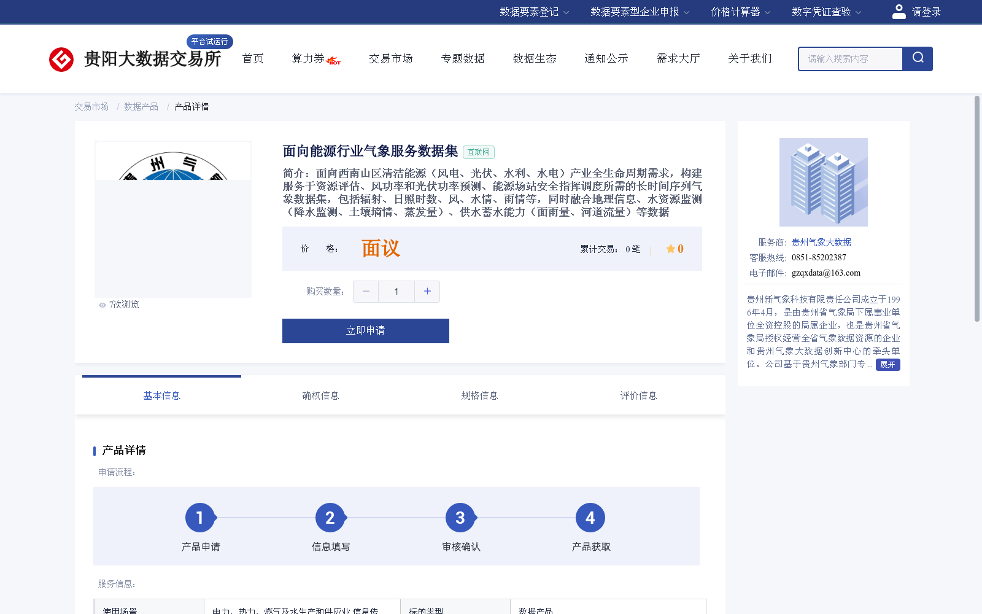Switch to the 规格信息 tab
Screen dimensions: 982x614
coord(480,396)
